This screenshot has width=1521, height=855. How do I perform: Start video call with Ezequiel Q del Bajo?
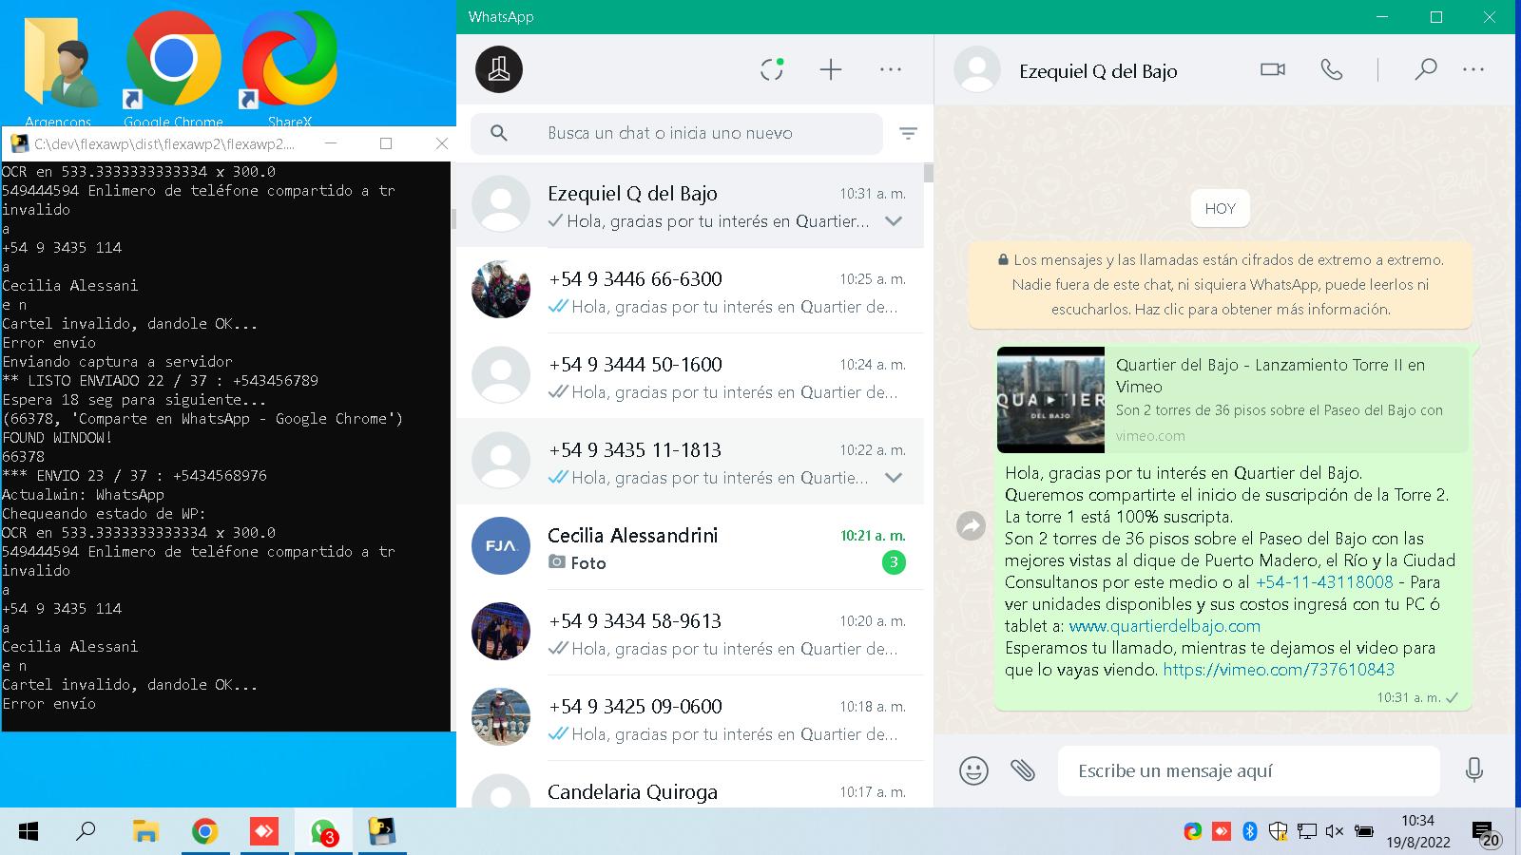[x=1272, y=69]
